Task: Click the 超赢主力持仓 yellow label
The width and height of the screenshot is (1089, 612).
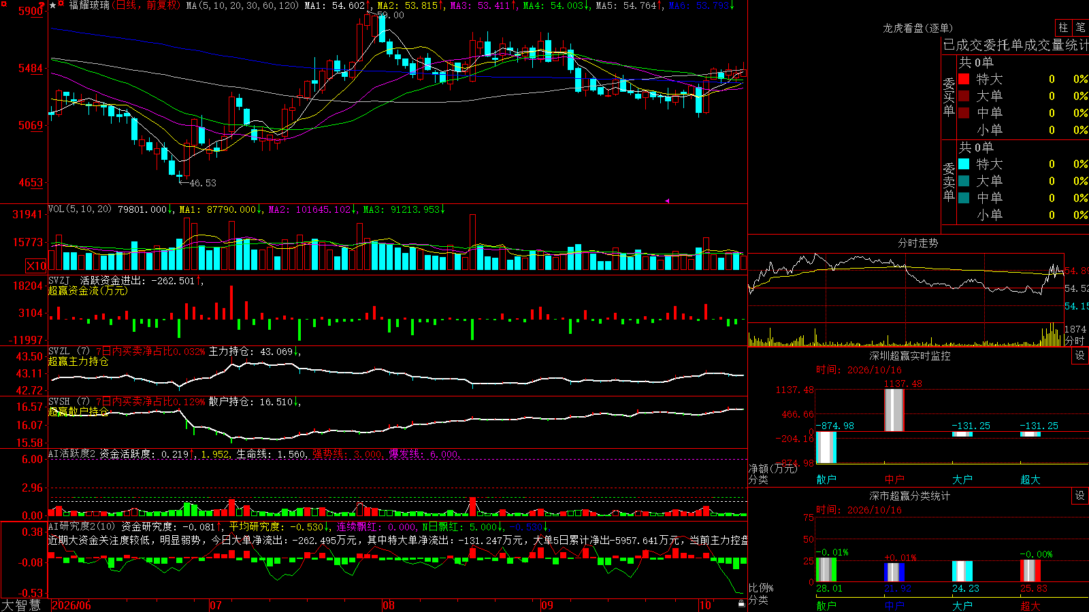Action: click(78, 361)
